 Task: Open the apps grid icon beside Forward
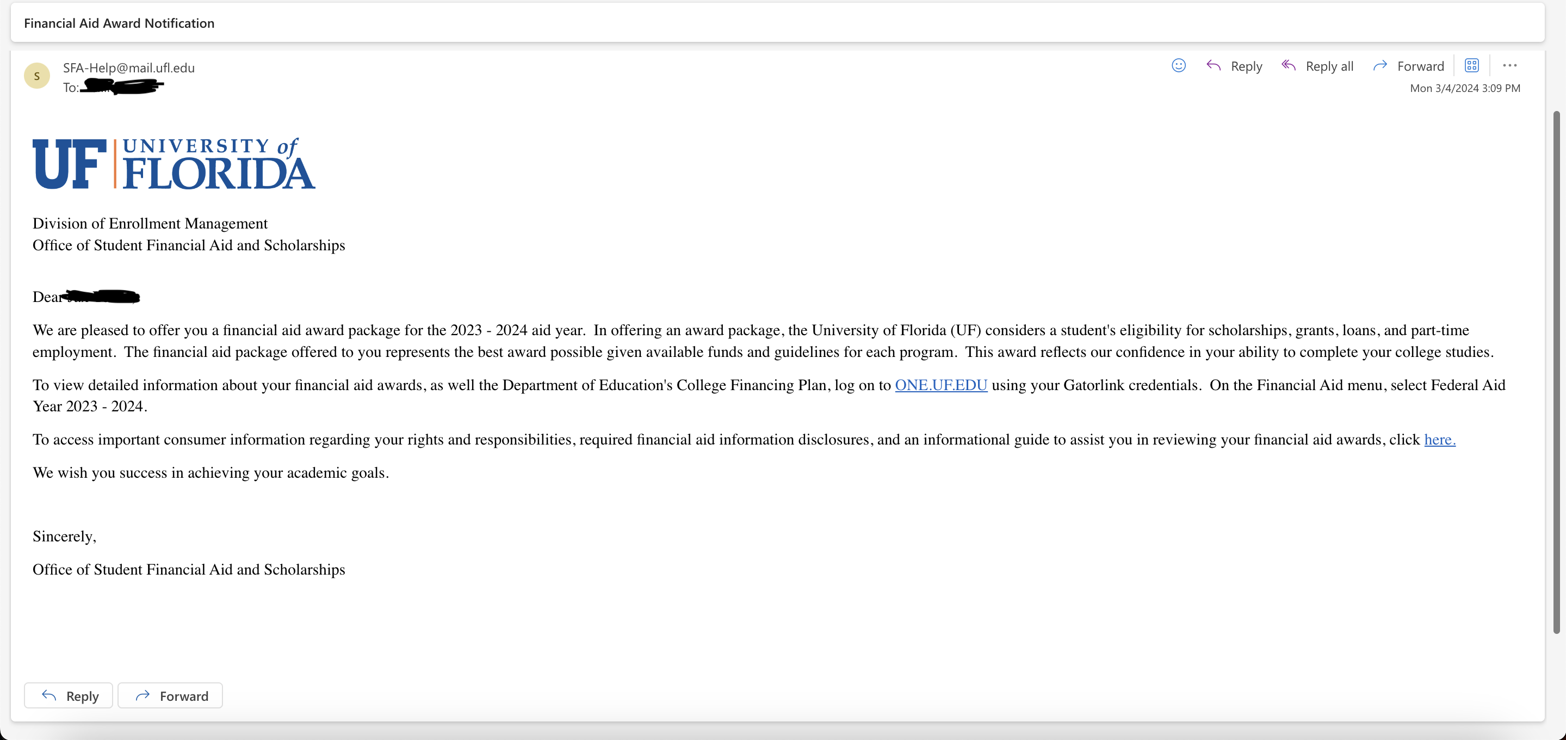tap(1471, 66)
